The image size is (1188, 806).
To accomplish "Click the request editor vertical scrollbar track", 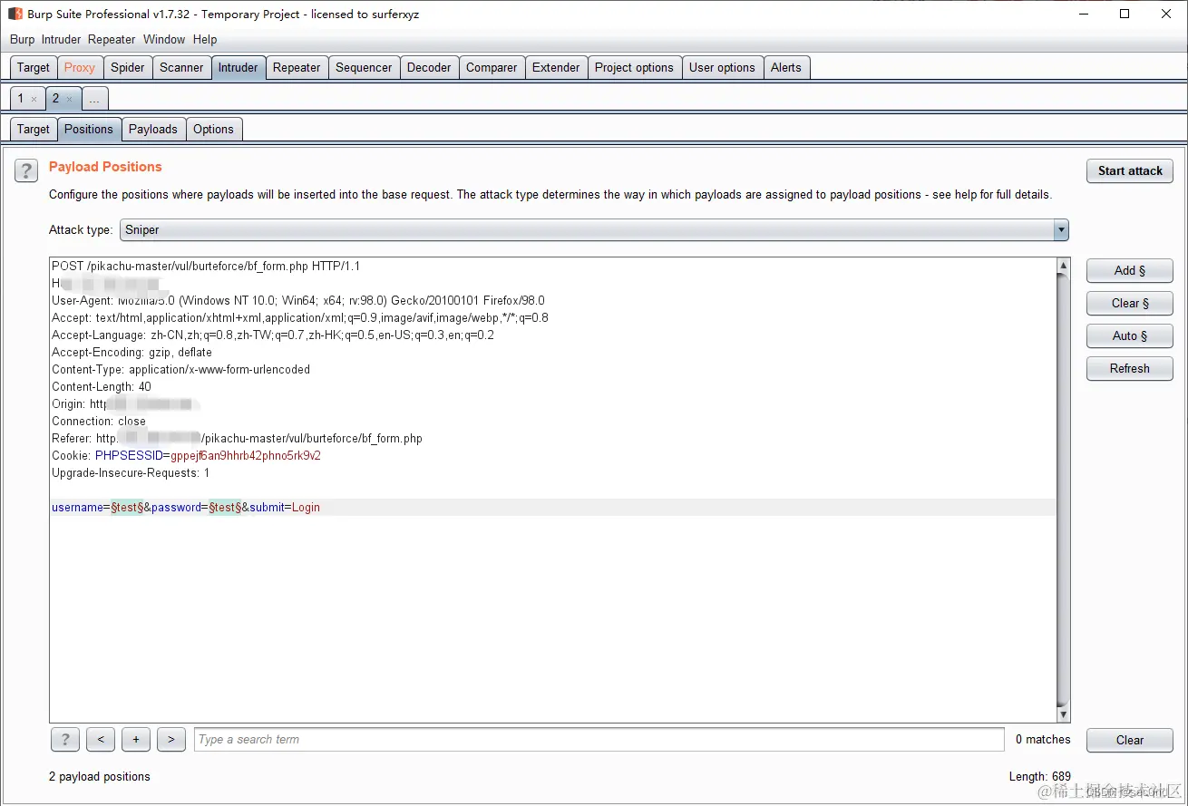I will [1064, 490].
